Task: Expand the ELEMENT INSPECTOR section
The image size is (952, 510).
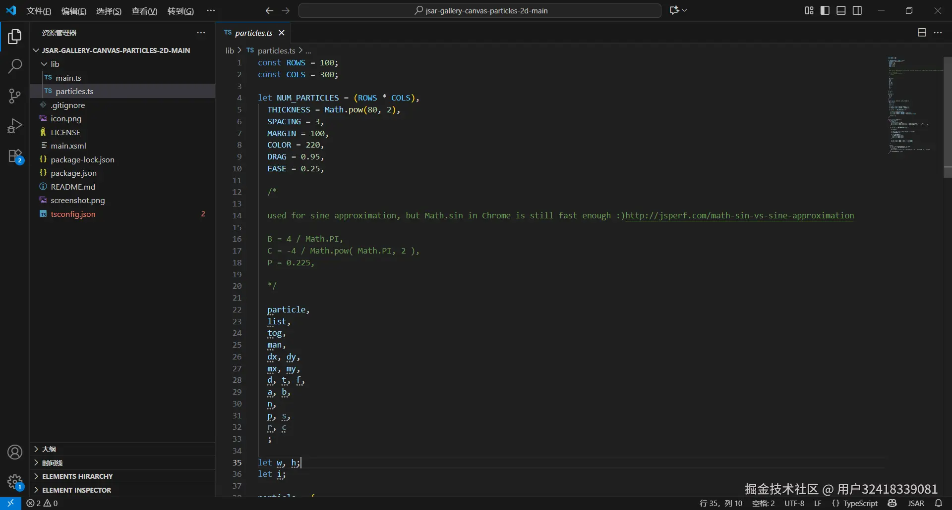Action: click(x=76, y=490)
